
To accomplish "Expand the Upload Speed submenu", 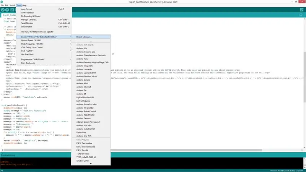I will click(44, 41).
